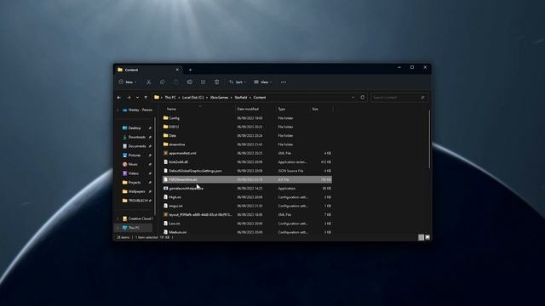Select the High.ini file
545x306 pixels.
coord(247,197)
